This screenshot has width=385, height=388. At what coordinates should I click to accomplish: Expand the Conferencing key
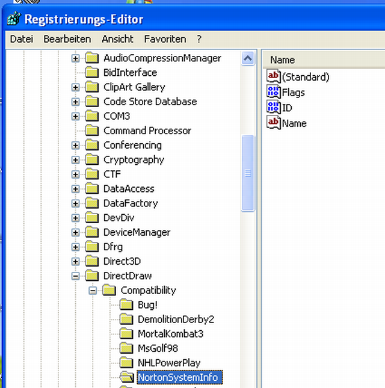point(75,146)
